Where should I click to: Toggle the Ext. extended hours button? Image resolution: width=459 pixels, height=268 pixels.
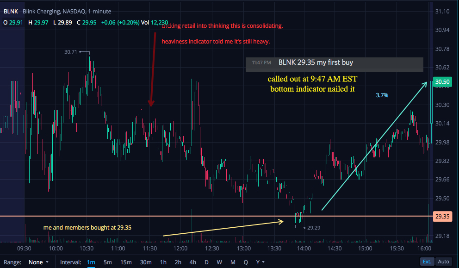click(427, 262)
